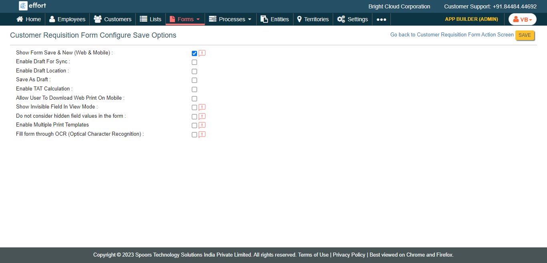Screen dimensions: 547x263
Task: Click the Entities documents icon
Action: click(x=264, y=19)
